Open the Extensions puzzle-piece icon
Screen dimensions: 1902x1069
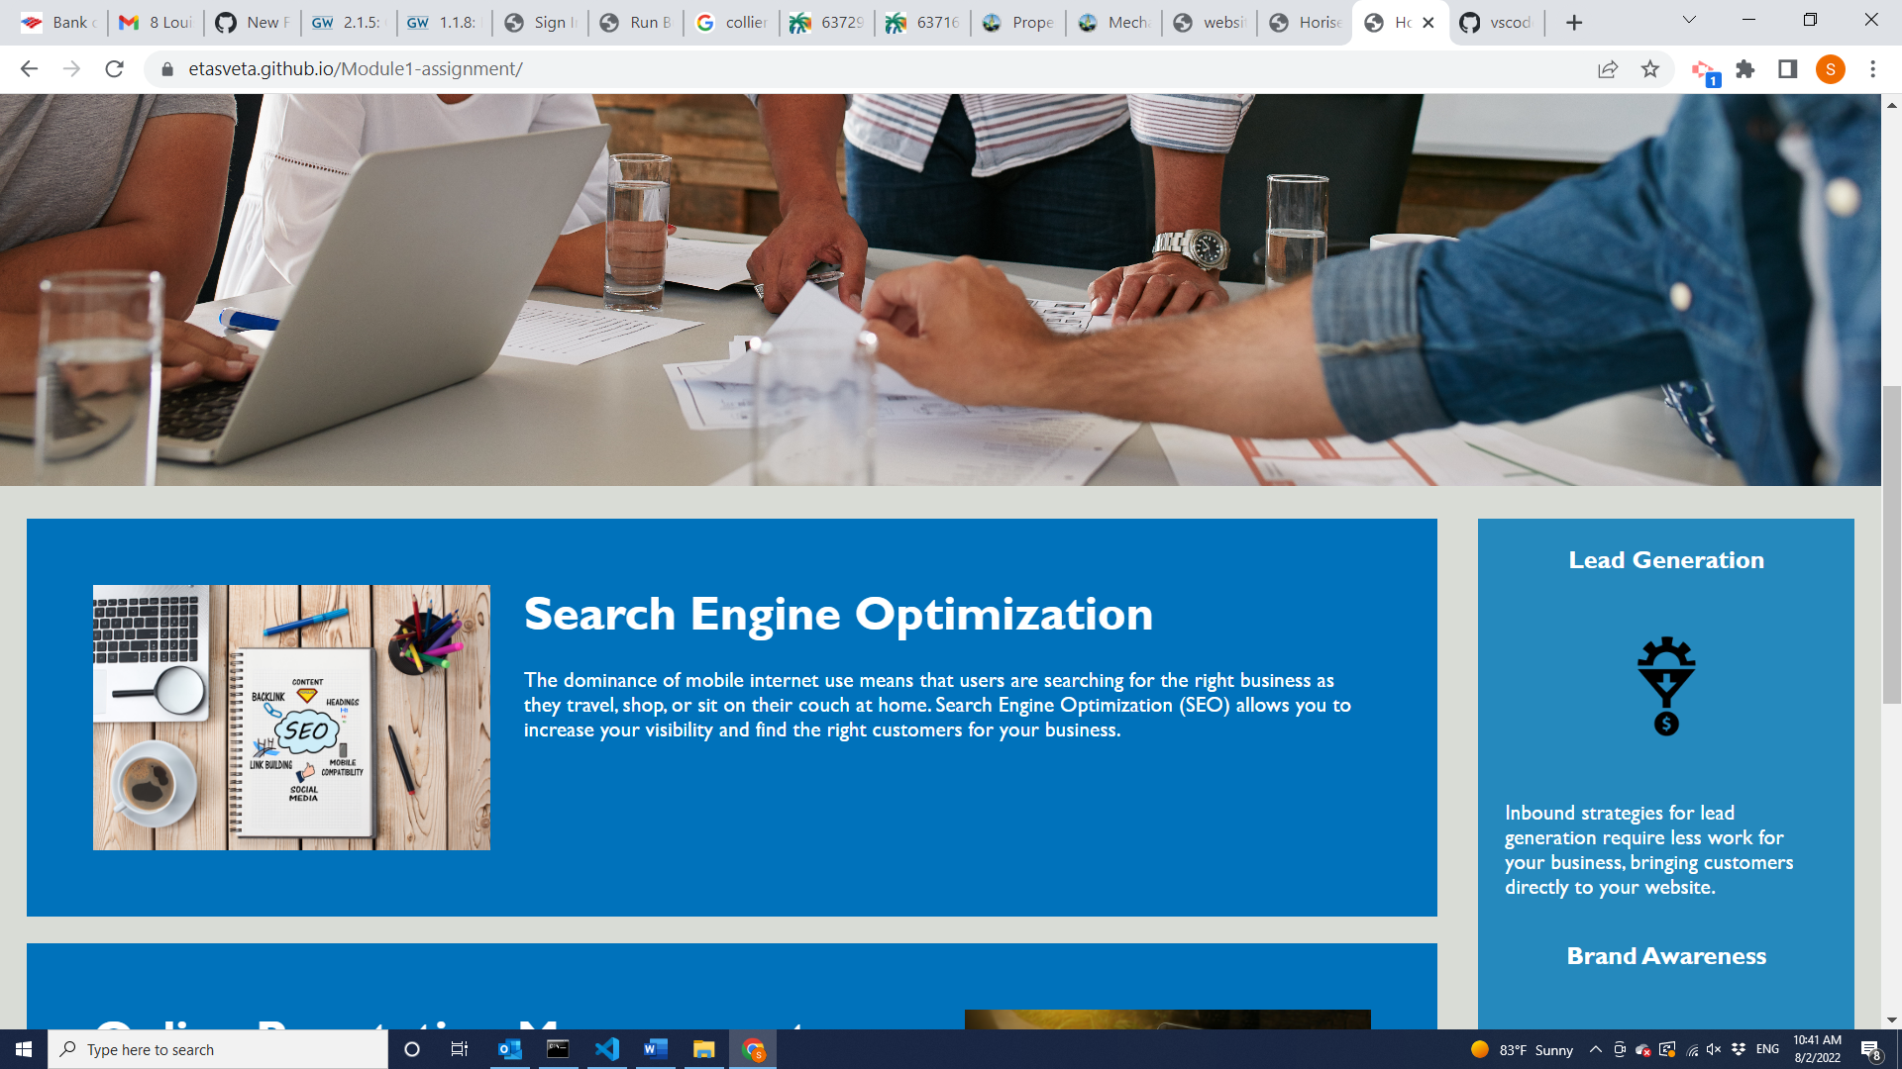[1746, 69]
